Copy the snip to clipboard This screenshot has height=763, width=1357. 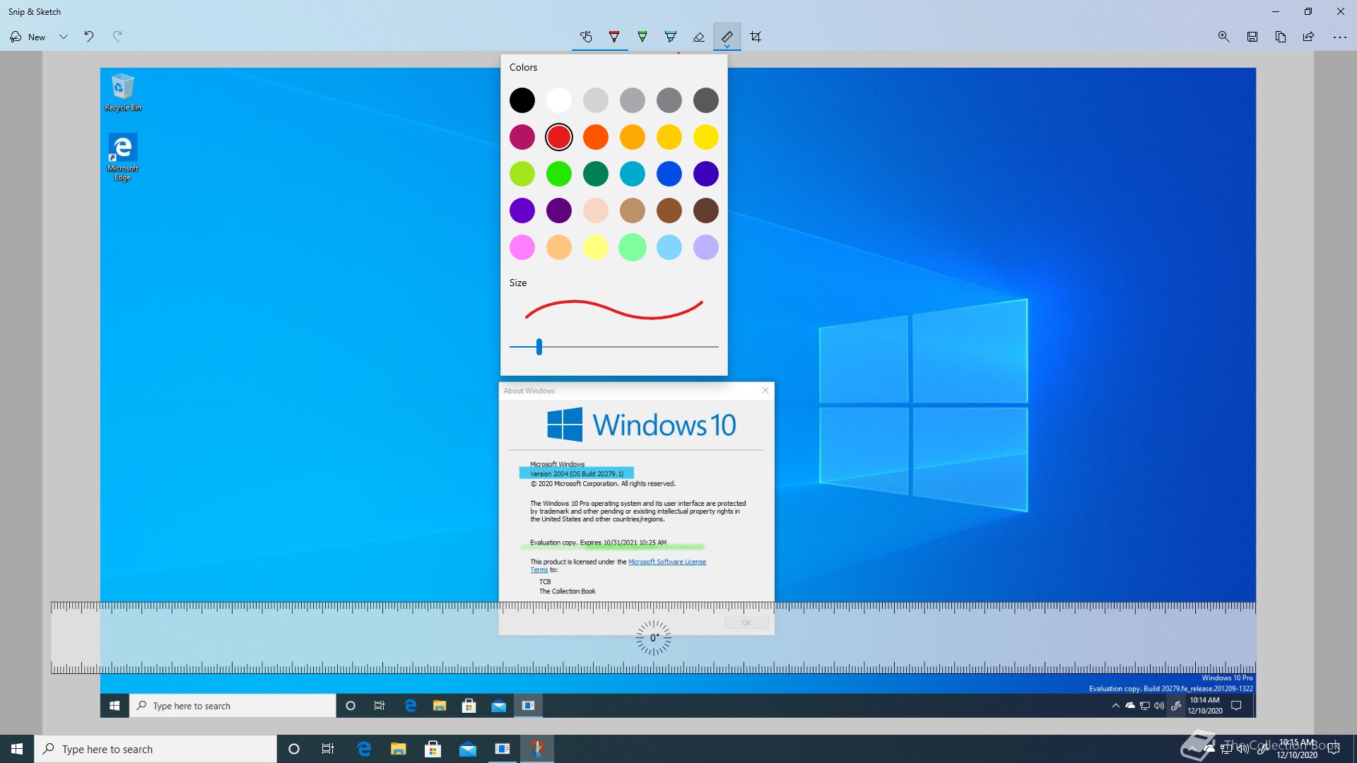click(x=1281, y=37)
